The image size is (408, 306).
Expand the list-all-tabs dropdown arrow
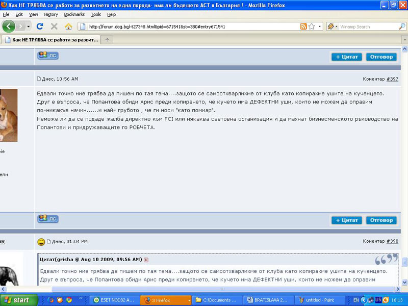(x=404, y=40)
